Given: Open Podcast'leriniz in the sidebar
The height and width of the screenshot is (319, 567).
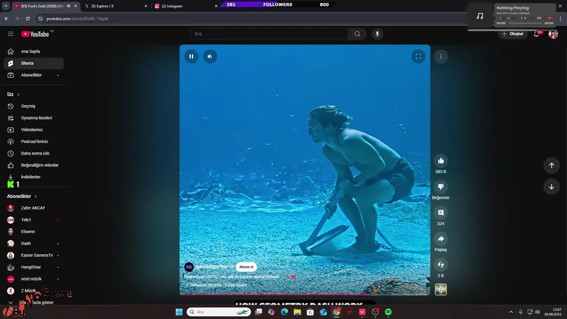Looking at the screenshot, I should 34,141.
